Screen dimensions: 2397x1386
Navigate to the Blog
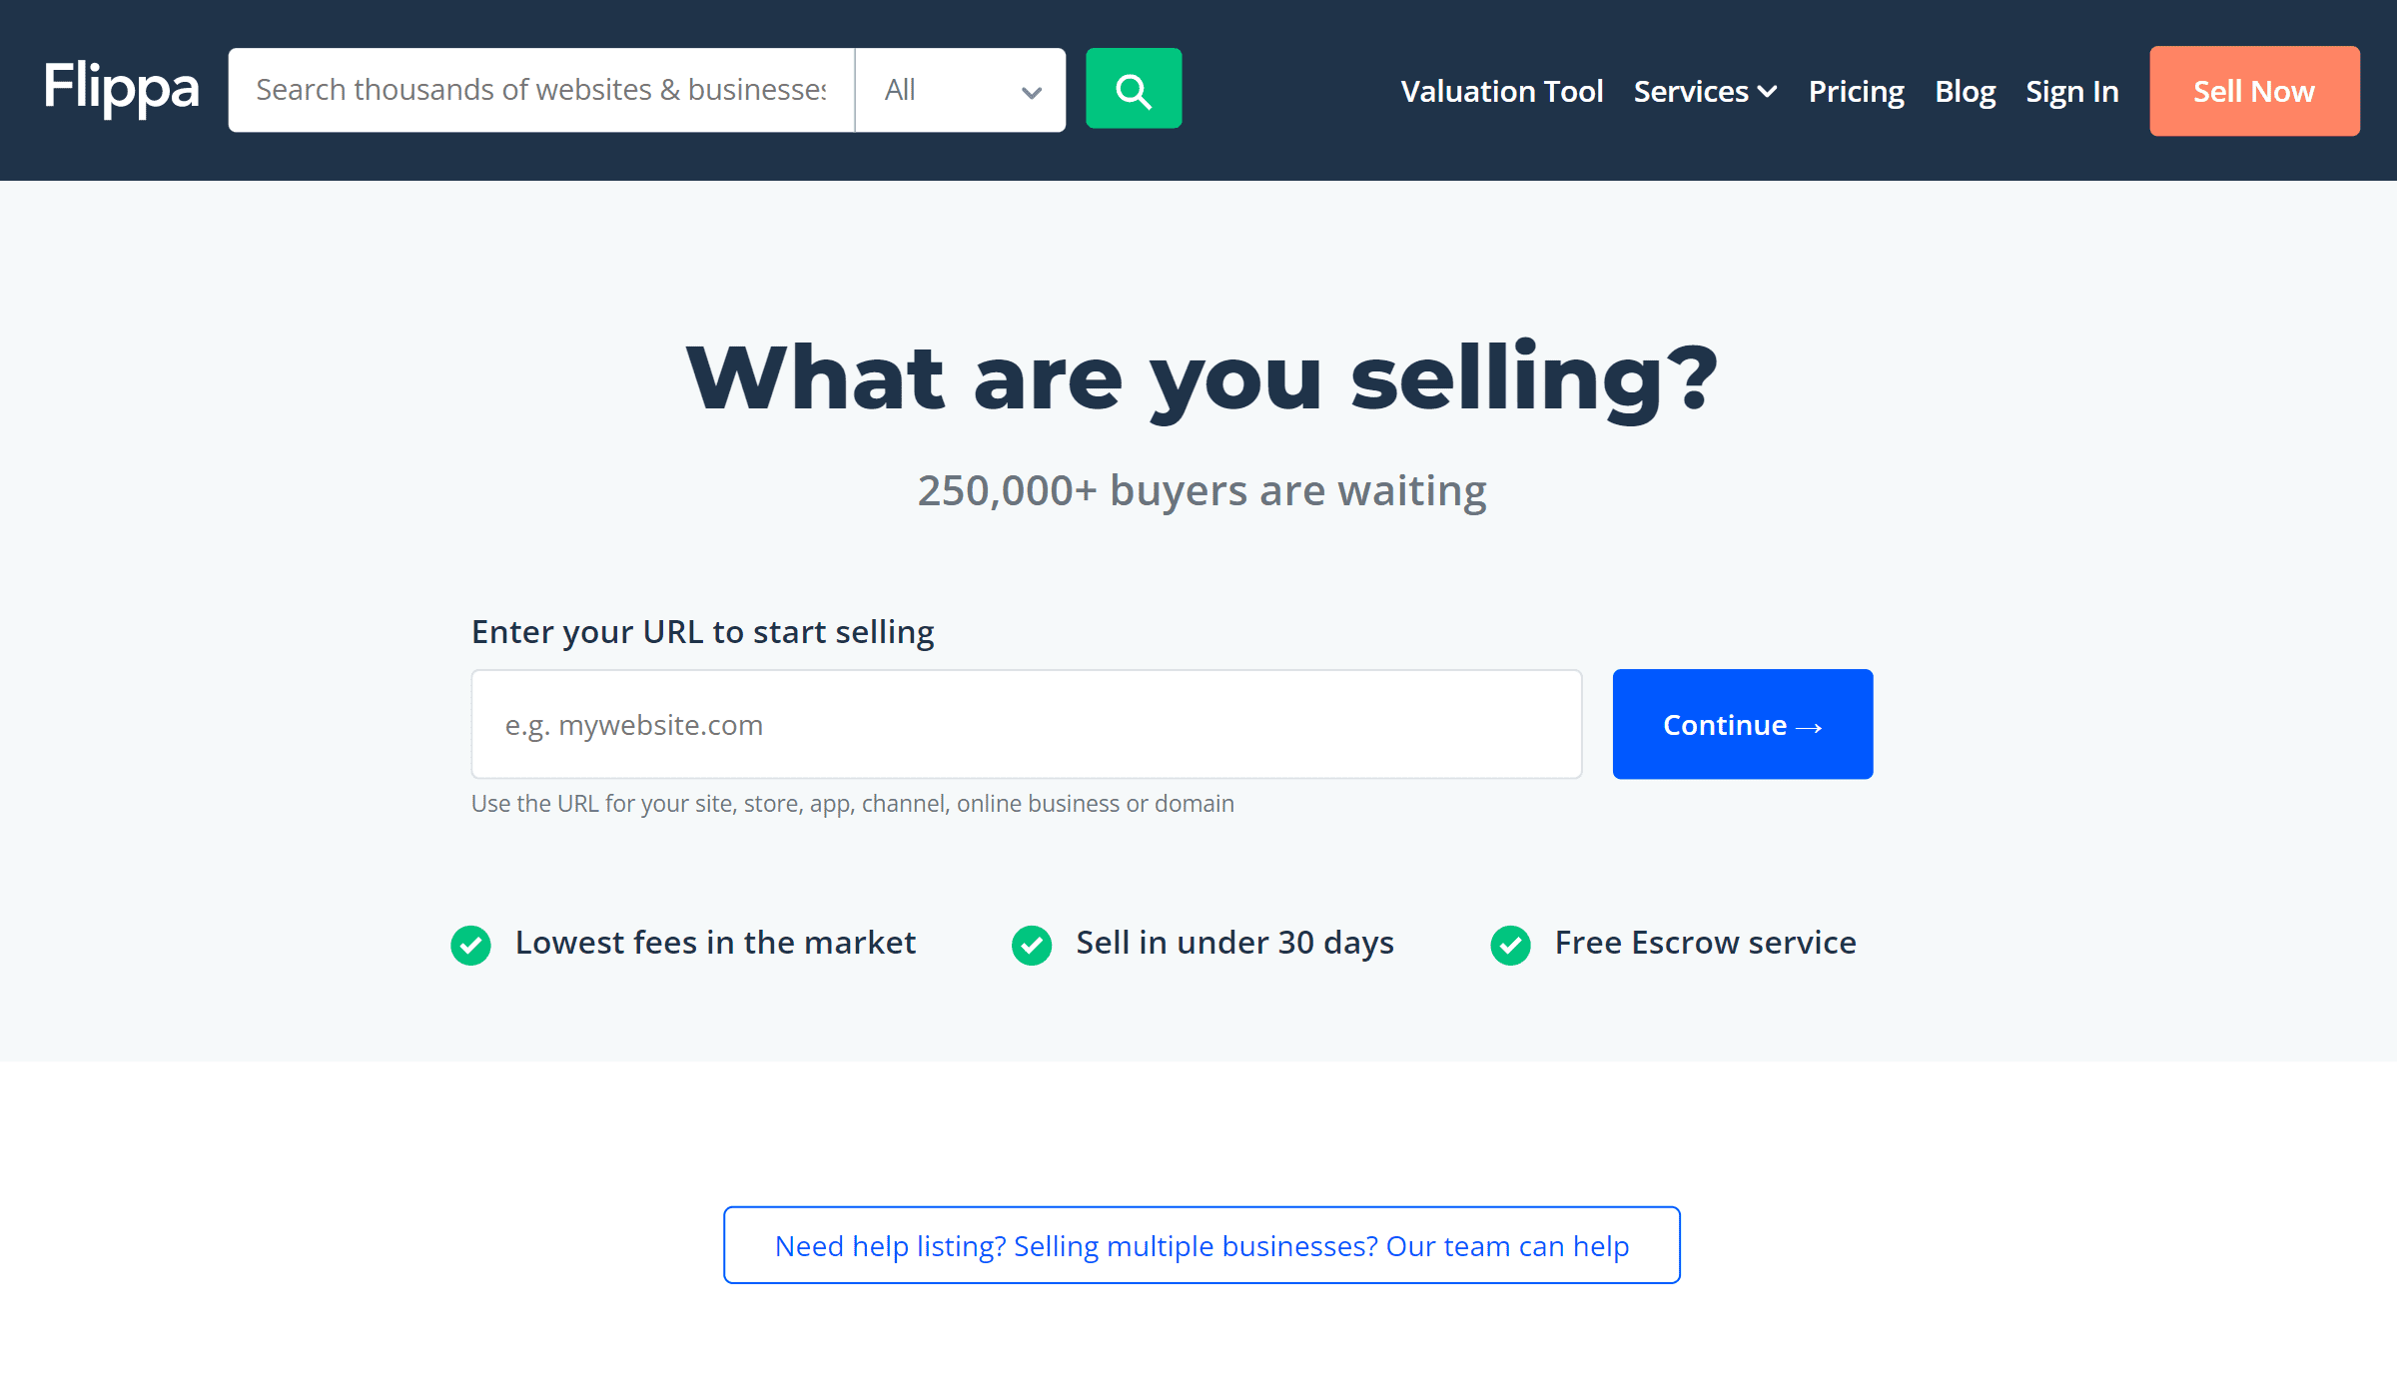click(1964, 91)
